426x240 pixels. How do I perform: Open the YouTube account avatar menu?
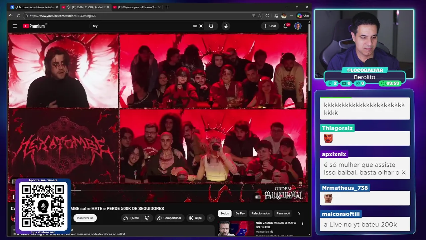click(x=298, y=26)
